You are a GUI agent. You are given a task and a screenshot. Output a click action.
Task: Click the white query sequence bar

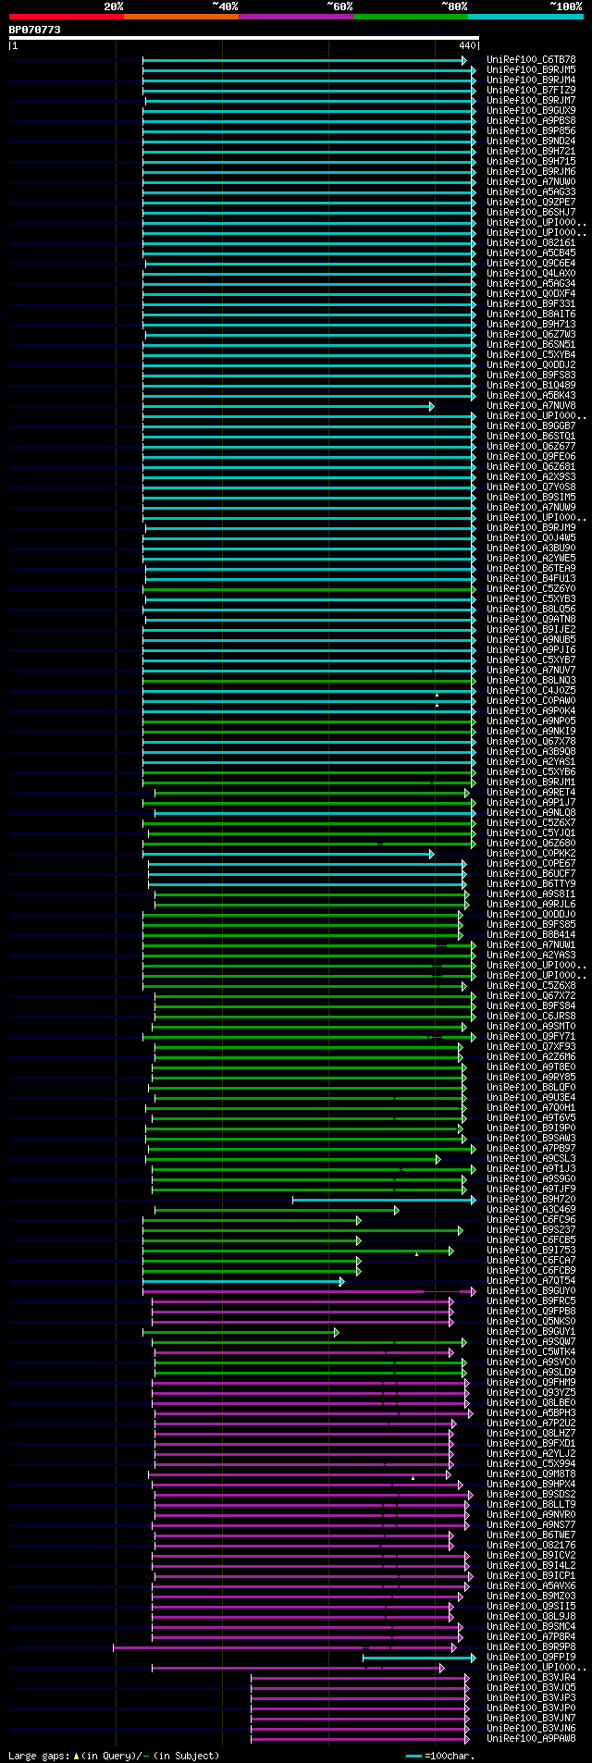click(x=244, y=38)
